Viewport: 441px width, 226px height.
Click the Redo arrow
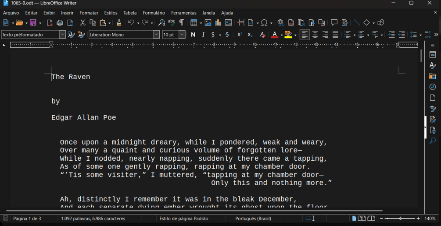(144, 23)
